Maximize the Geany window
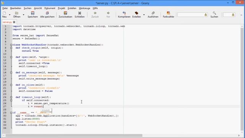Viewport: 245px width, 138px height. pos(233,3)
